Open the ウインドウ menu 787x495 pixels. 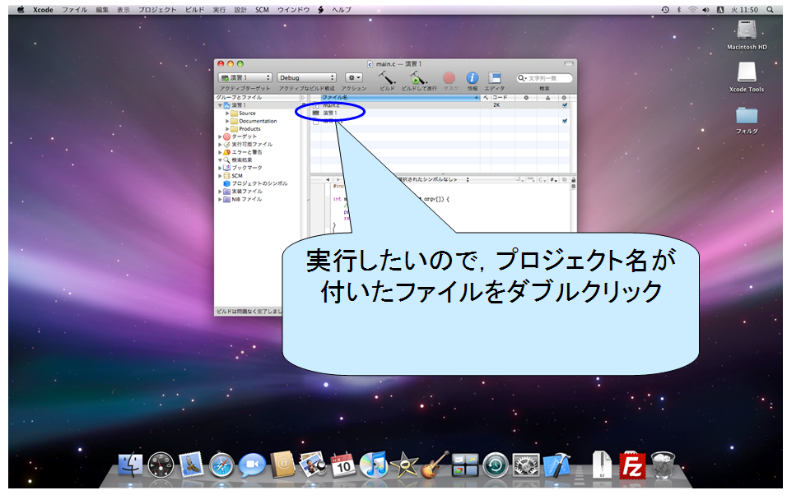(x=293, y=10)
